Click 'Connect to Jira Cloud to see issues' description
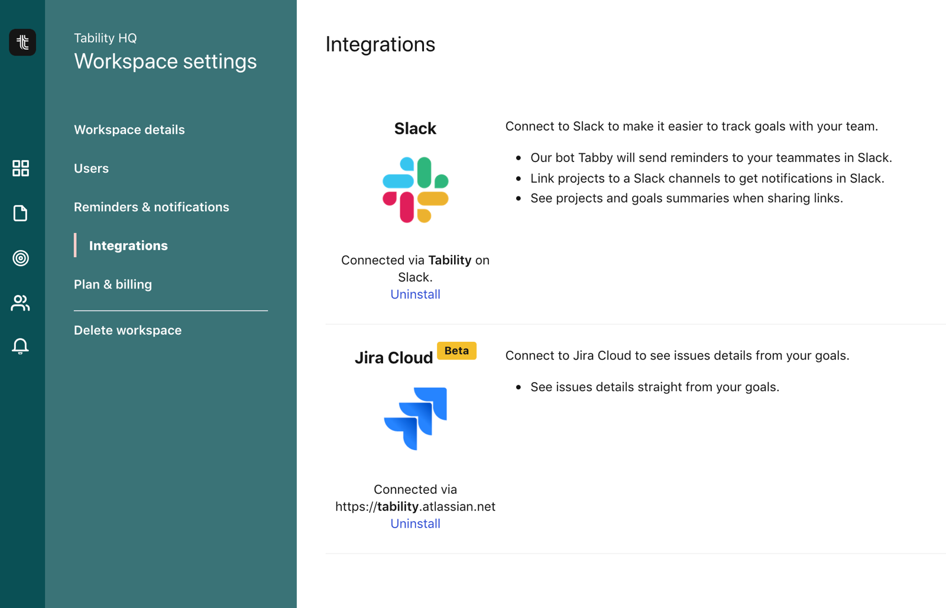946x608 pixels. pyautogui.click(x=678, y=355)
